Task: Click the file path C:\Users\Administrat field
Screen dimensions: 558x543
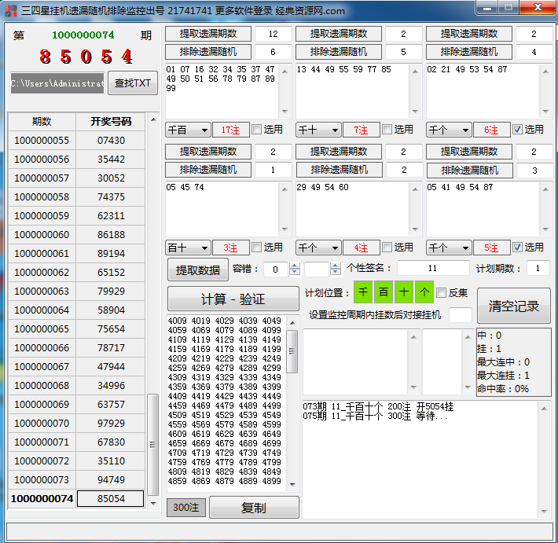Action: point(57,83)
